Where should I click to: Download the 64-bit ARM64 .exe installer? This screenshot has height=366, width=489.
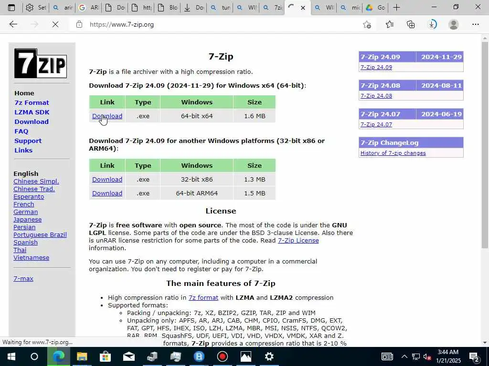point(107,193)
